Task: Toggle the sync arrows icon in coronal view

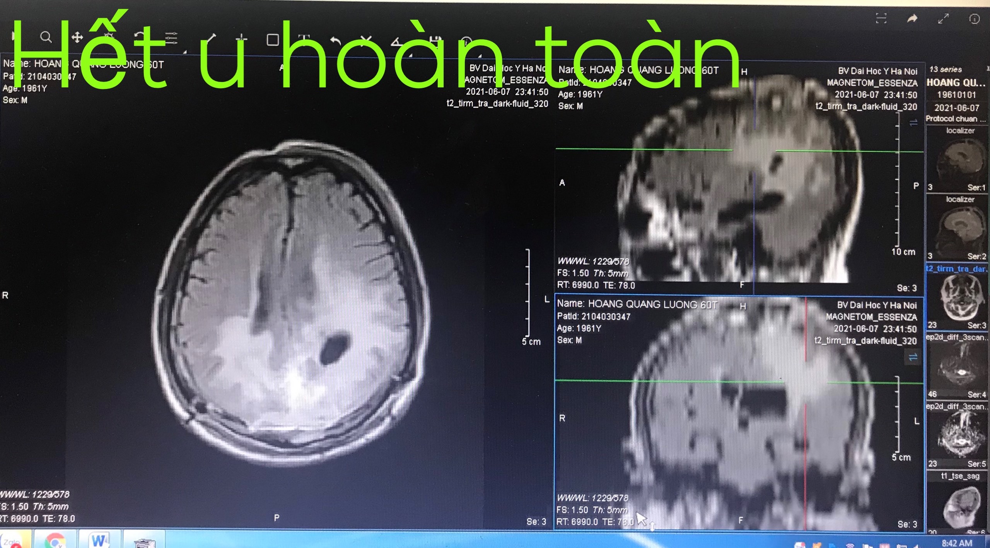Action: click(x=913, y=357)
